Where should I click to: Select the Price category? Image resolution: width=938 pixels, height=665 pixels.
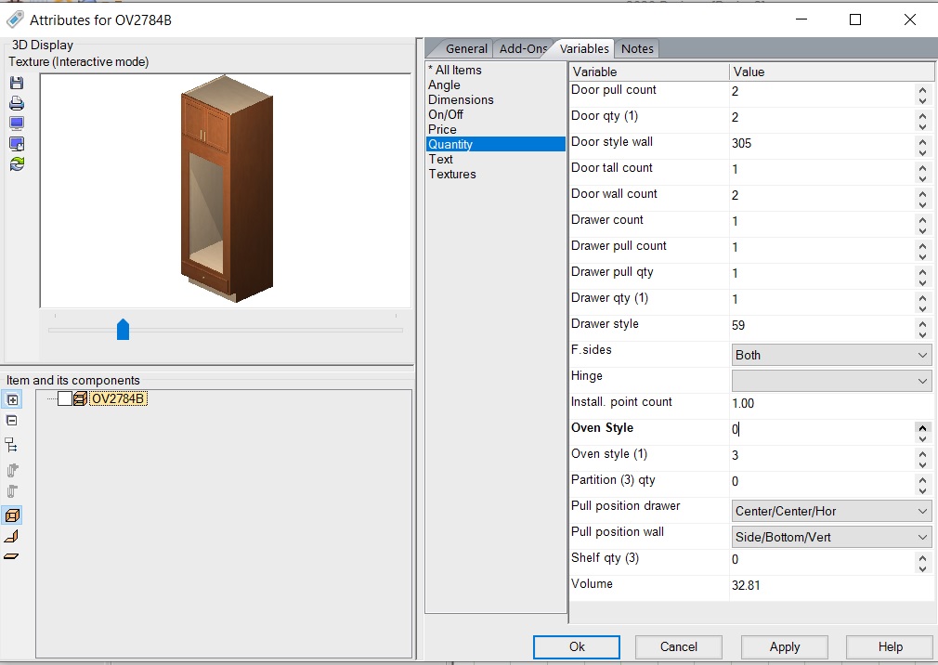click(442, 129)
